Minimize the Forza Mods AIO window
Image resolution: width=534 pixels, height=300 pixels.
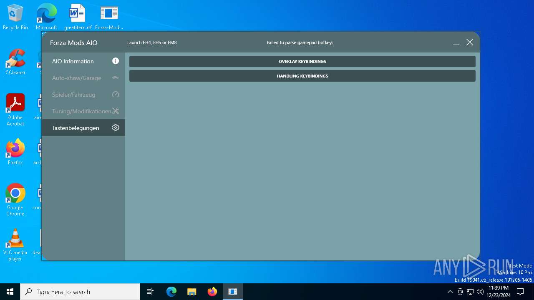(456, 42)
